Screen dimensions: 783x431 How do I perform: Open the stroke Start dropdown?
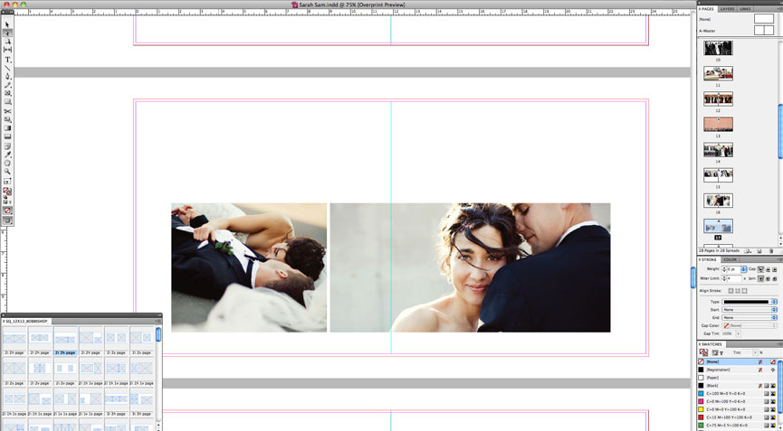[x=749, y=310]
